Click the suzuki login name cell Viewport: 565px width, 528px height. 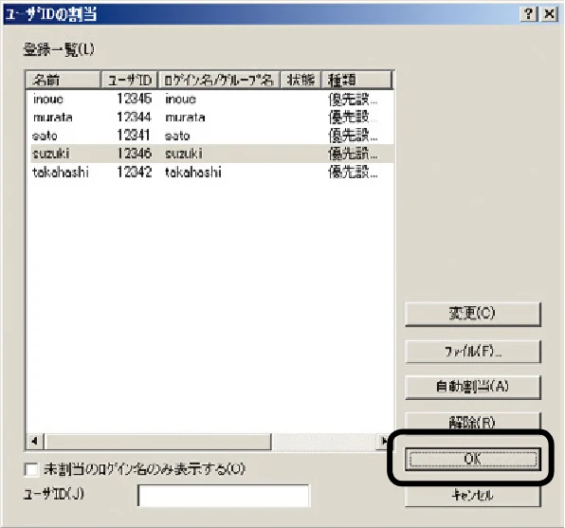point(183,154)
